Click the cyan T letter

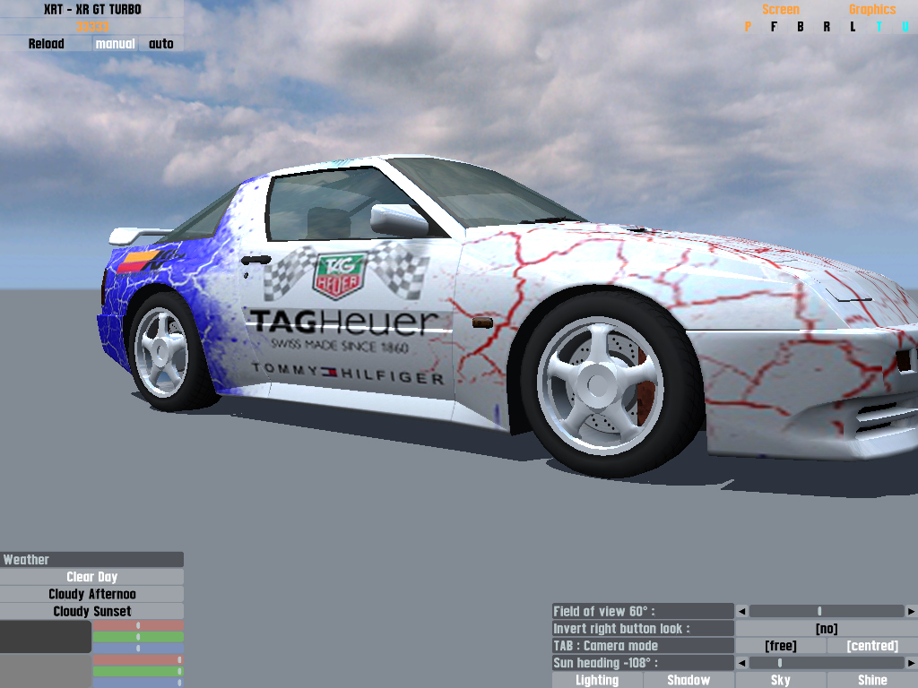(879, 26)
